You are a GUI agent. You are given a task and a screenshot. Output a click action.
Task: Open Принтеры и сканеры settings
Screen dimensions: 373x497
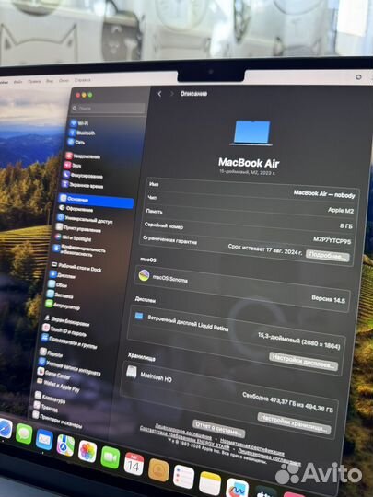click(x=57, y=419)
